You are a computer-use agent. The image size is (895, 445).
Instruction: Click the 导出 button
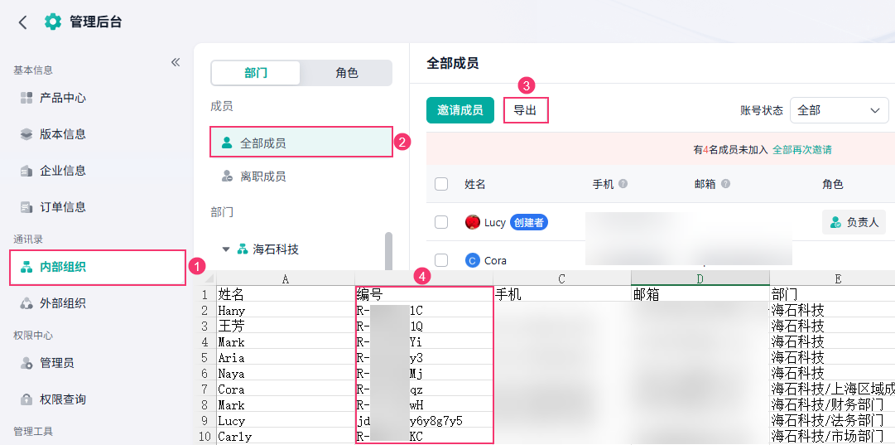pyautogui.click(x=525, y=110)
